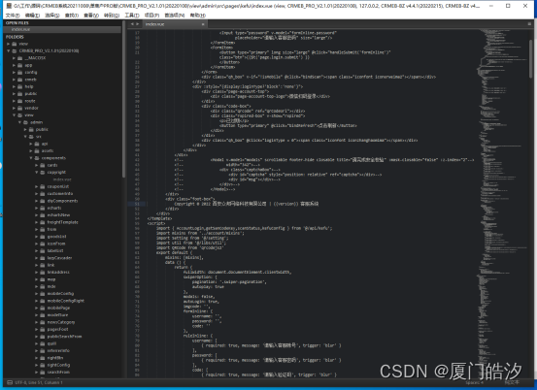Open the 选择(S) menu

click(52, 16)
